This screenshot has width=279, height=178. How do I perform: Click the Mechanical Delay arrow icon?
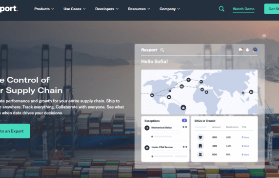[147, 128]
